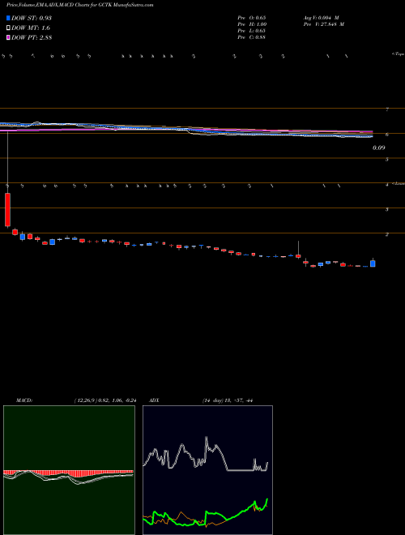Click the large red first candlestick
Image resolution: width=405 pixels, height=535 pixels.
pos(7,209)
